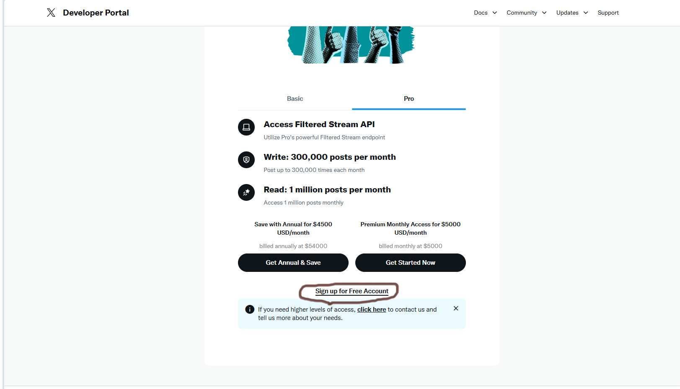This screenshot has width=680, height=389.
Task: Click the laptop icon beside Filtered Stream API
Action: (246, 127)
